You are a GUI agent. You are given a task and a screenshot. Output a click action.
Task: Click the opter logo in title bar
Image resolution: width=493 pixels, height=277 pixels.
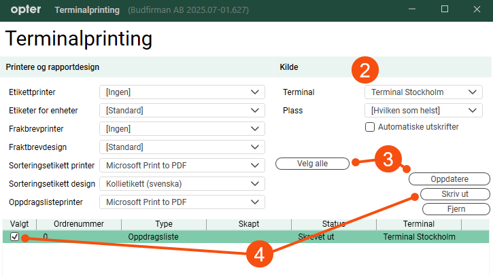[x=22, y=10]
